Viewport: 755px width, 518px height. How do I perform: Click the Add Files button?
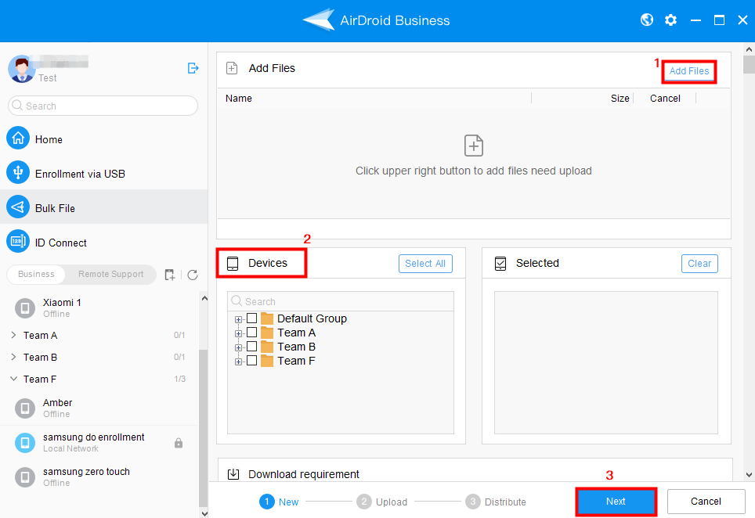(x=688, y=71)
